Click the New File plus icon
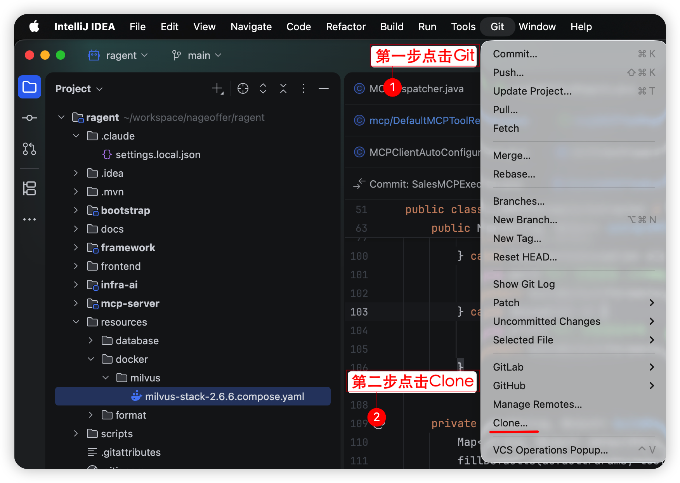The height and width of the screenshot is (483, 680). pos(217,89)
